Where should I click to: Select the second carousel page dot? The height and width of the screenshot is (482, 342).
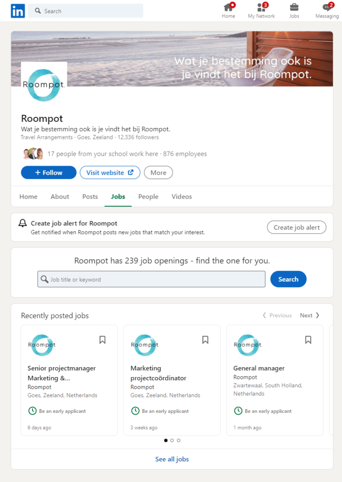coord(172,441)
